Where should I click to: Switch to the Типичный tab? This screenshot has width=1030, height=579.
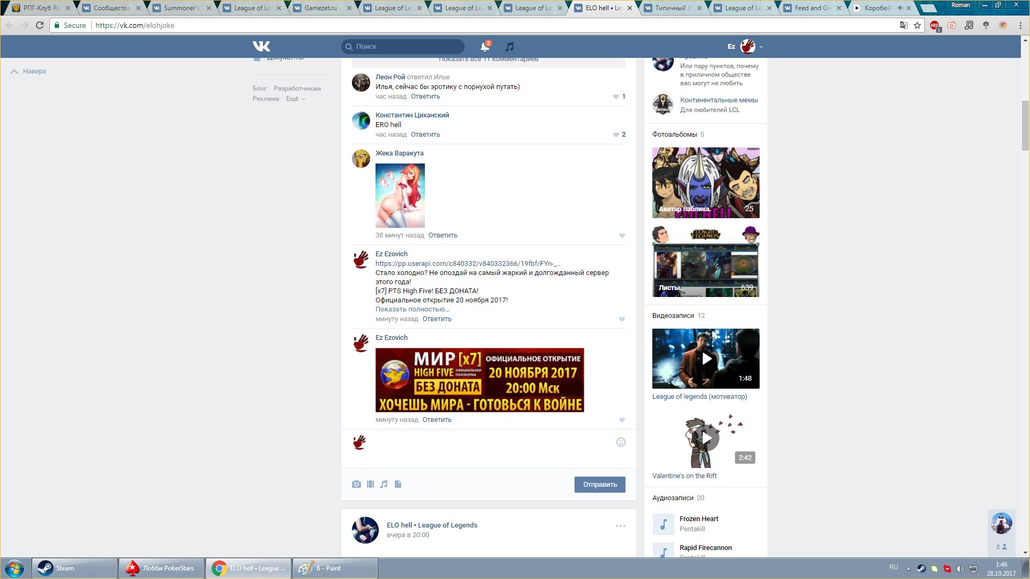671,8
